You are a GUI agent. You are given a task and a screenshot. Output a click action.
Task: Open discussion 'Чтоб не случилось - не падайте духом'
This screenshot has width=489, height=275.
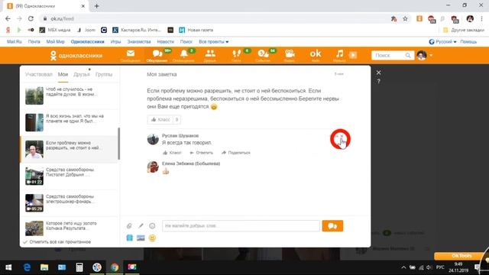click(x=70, y=95)
